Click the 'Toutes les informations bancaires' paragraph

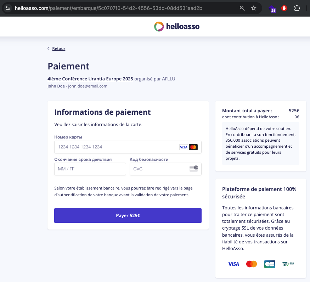pyautogui.click(x=258, y=228)
